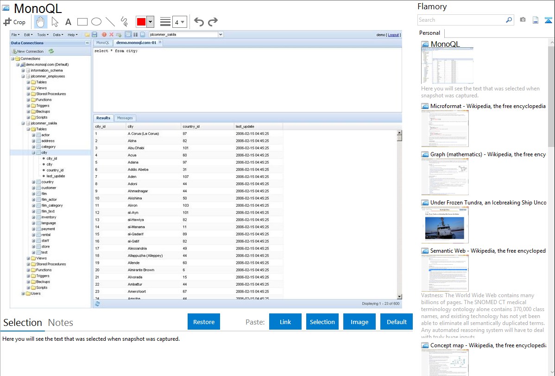Click the MonoQL title icon at top left
The image size is (555, 376).
point(6,8)
